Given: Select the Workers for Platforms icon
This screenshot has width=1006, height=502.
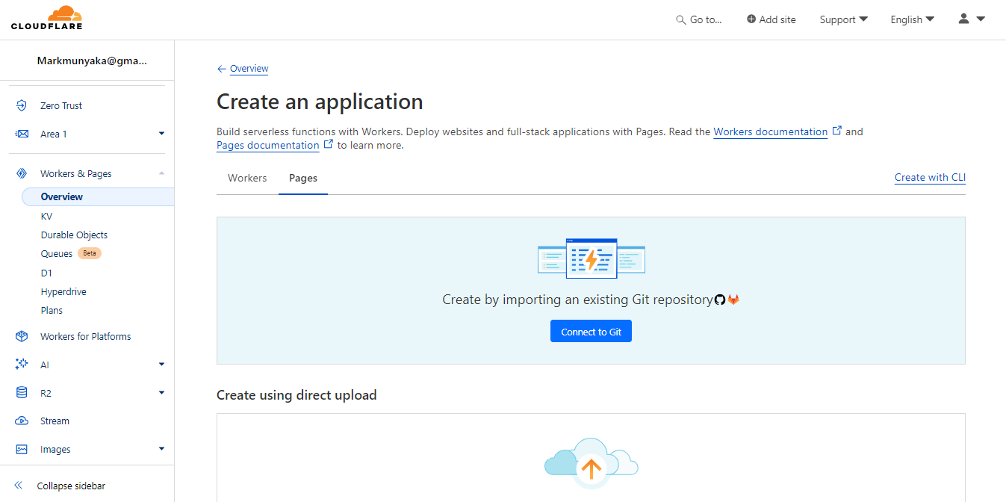Looking at the screenshot, I should (x=21, y=336).
